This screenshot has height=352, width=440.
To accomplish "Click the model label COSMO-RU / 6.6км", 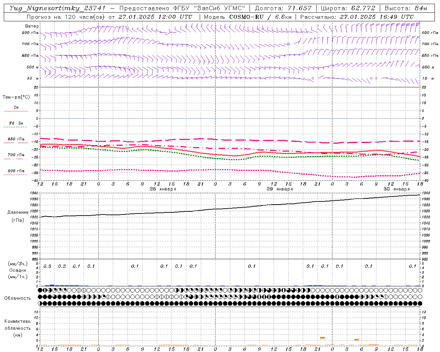I will point(260,17).
